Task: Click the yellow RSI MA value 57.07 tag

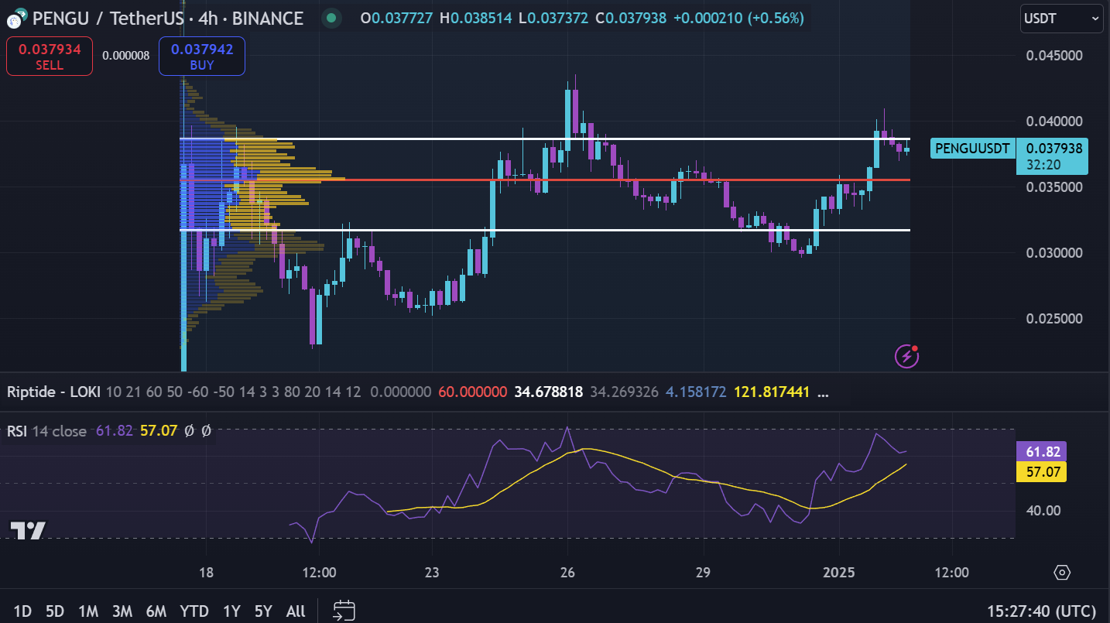Action: 1041,471
